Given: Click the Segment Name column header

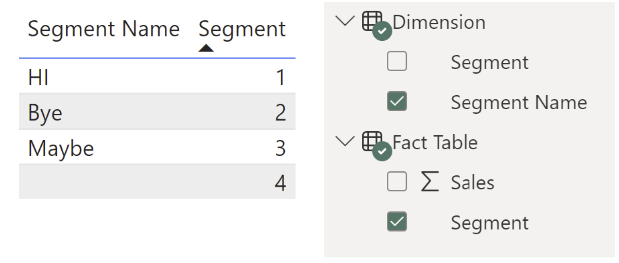Looking at the screenshot, I should [104, 29].
